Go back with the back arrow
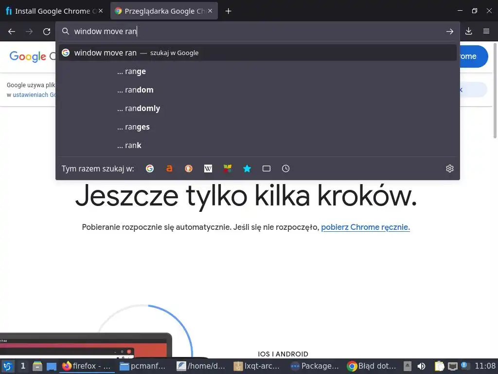This screenshot has width=498, height=374. coord(12,32)
